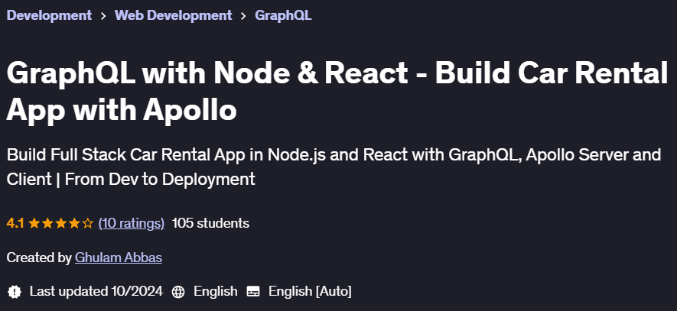Go to Web Development breadcrumb category
The height and width of the screenshot is (311, 677).
(173, 15)
